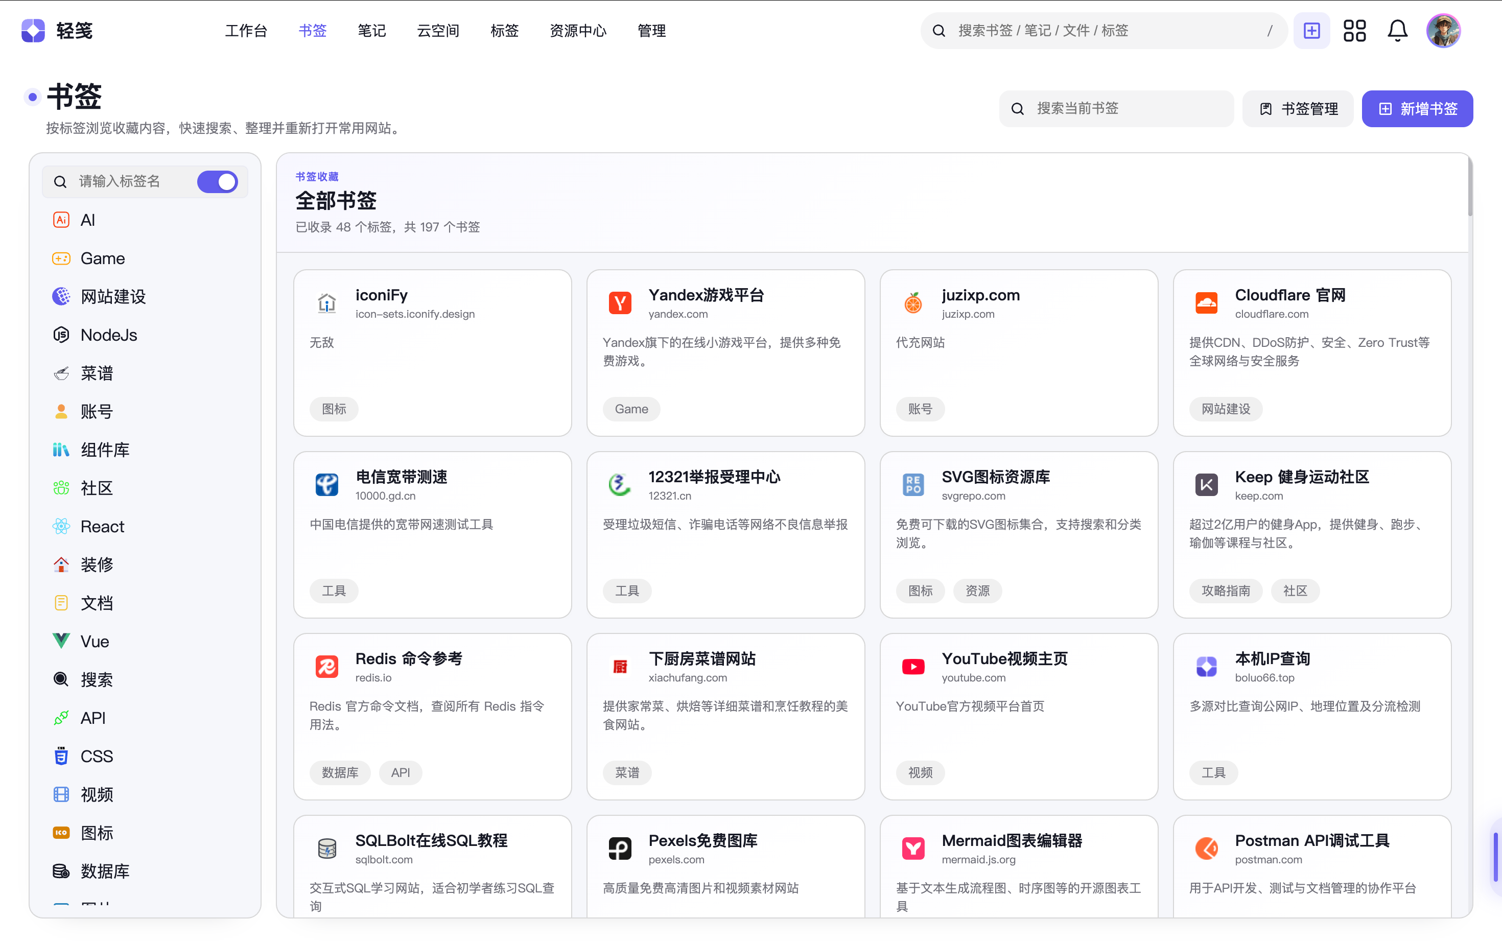Open 12321举报受理中心 bookmark
Screen dimensions: 1502x943
[725, 535]
